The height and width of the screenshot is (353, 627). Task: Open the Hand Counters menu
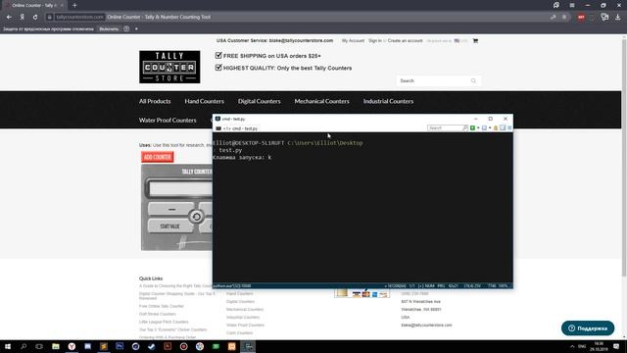coord(205,101)
